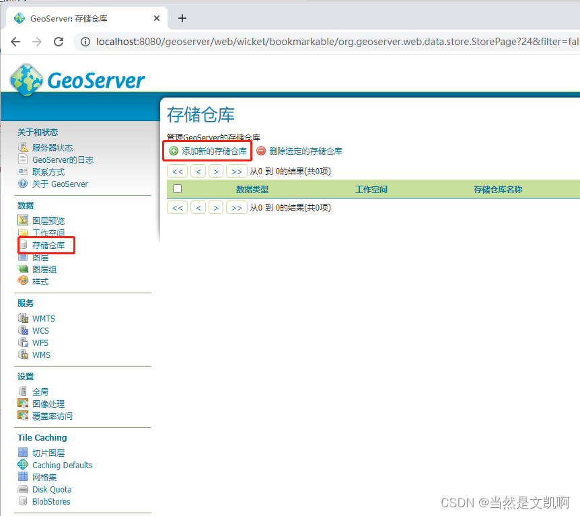Viewport: 580px width, 516px height.
Task: Click the red minus delete store icon
Action: (261, 151)
